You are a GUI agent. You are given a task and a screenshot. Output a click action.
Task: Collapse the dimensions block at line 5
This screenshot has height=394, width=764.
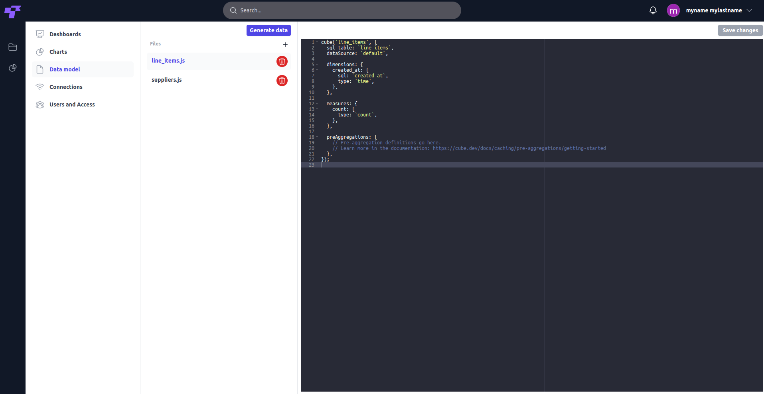(317, 65)
